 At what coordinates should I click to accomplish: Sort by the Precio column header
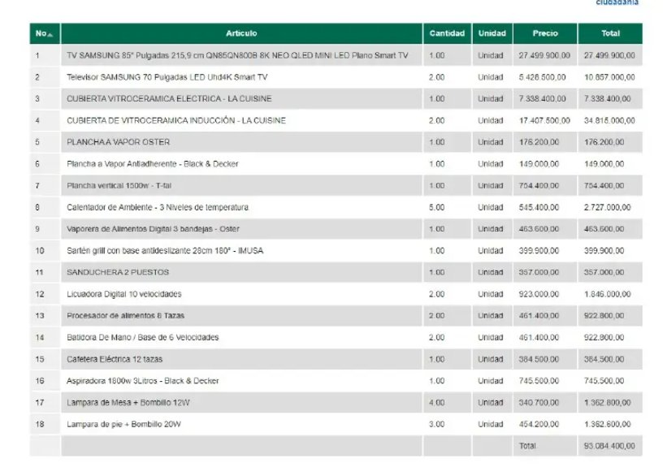coord(545,33)
